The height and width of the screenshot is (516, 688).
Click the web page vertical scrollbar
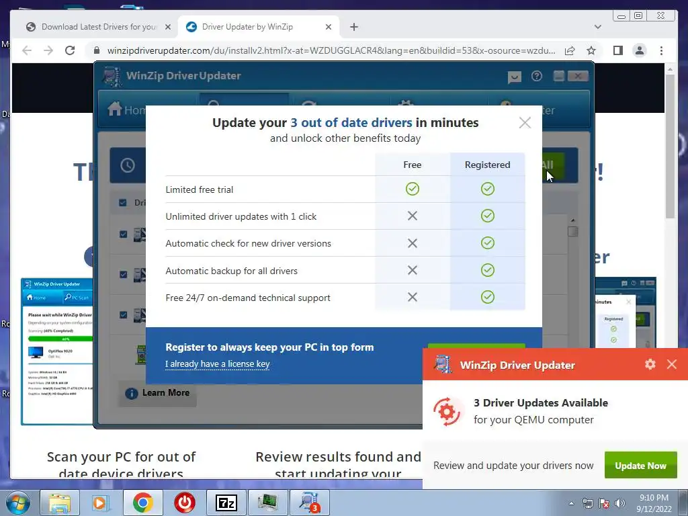coord(670,146)
